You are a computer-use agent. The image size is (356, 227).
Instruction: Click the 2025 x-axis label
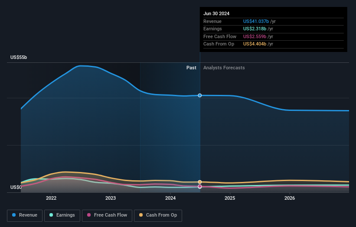coord(230,198)
